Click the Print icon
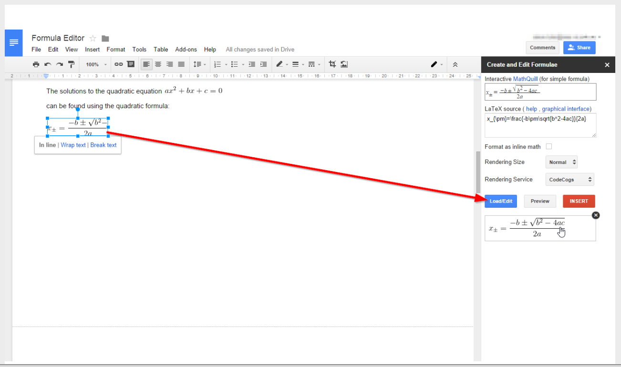 [x=36, y=64]
